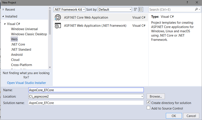202x120 pixels.
Task: Click the tree scroll down arrow
Action: (50, 67)
